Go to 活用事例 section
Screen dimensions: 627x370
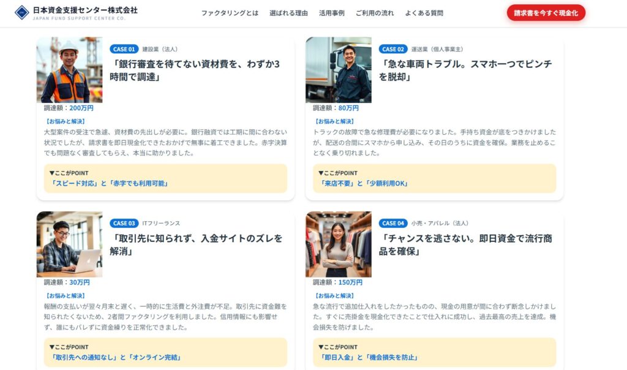[331, 13]
